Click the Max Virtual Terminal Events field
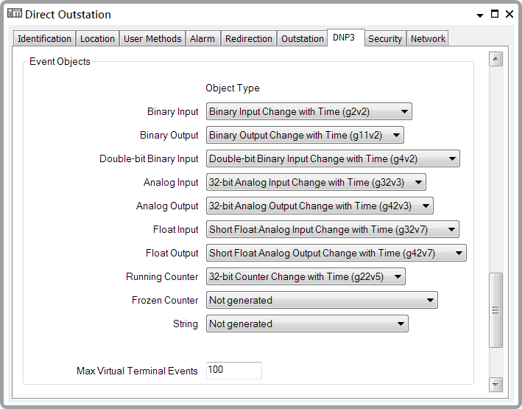522x409 pixels. [x=234, y=371]
